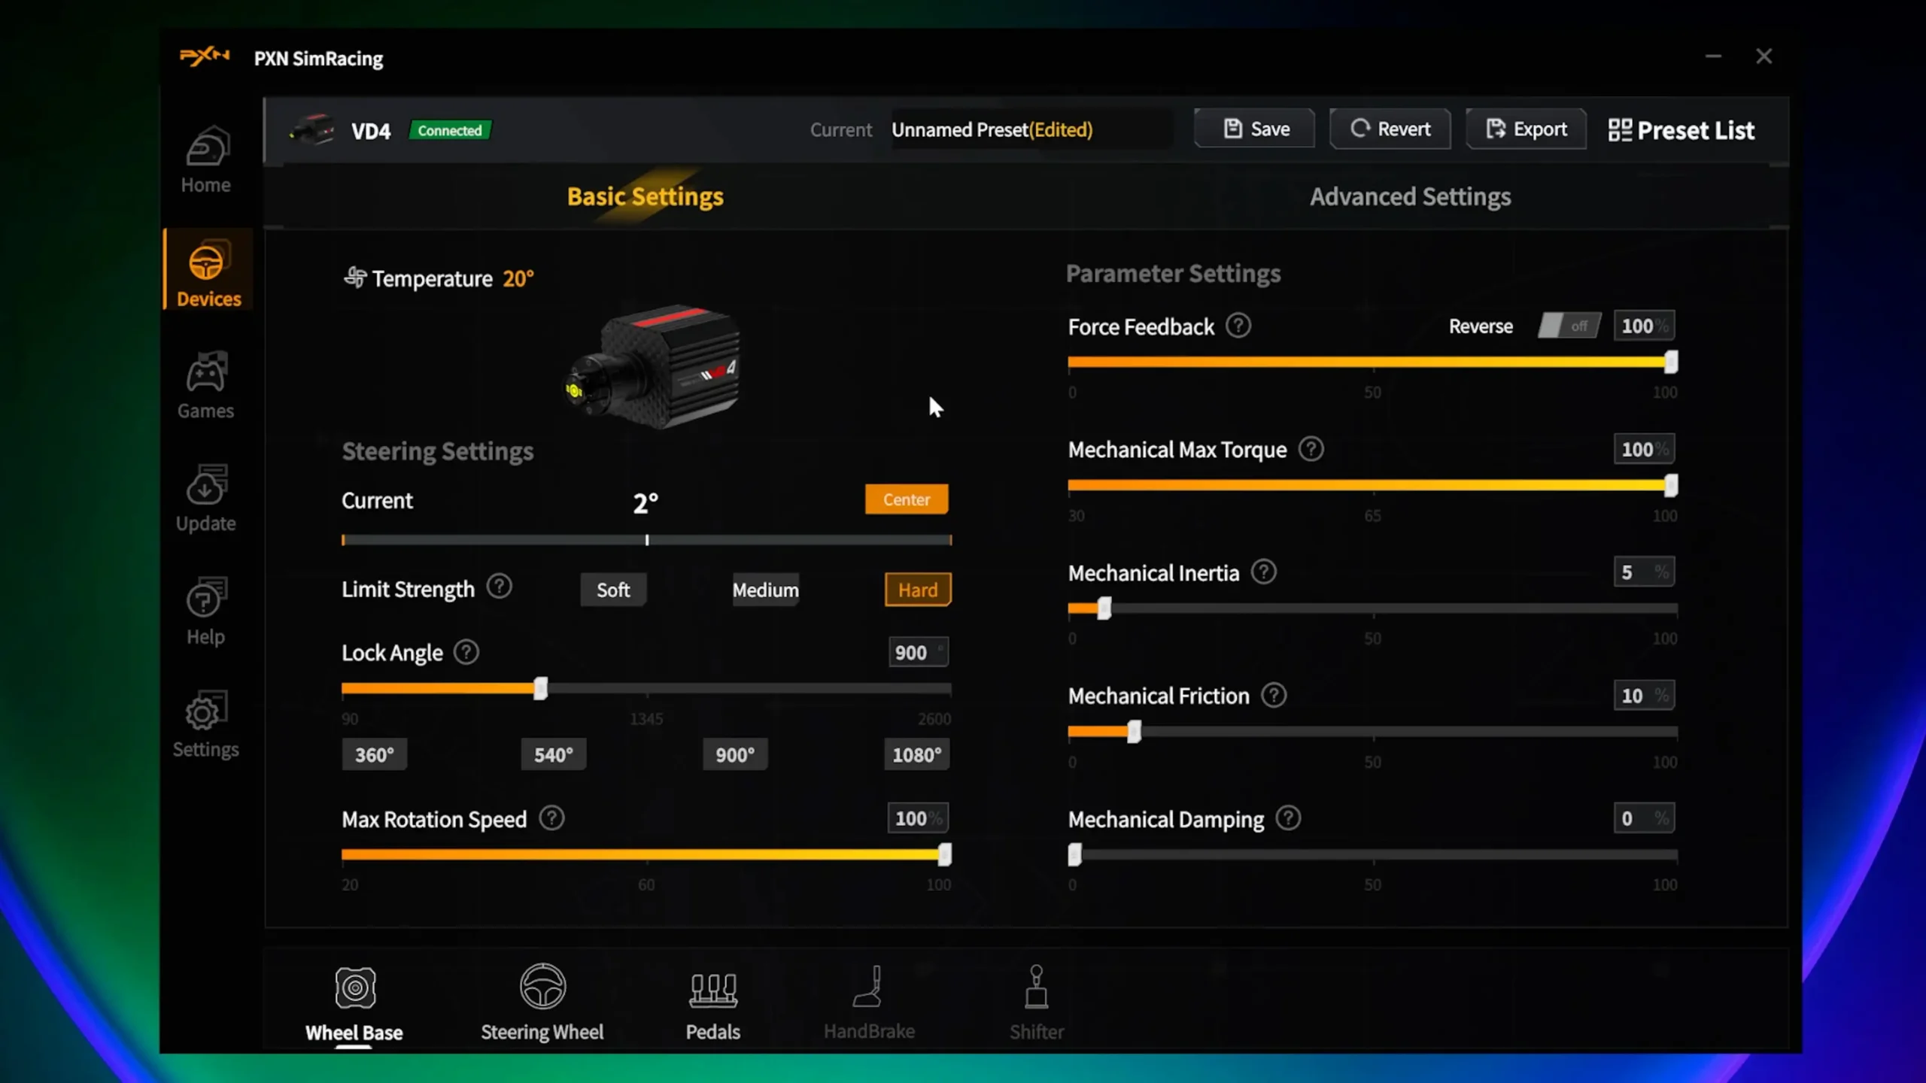Click the help icon next to Mechanical Damping

click(1288, 818)
